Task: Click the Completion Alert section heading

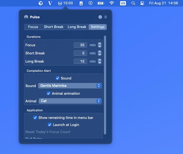Action: coord(39,71)
